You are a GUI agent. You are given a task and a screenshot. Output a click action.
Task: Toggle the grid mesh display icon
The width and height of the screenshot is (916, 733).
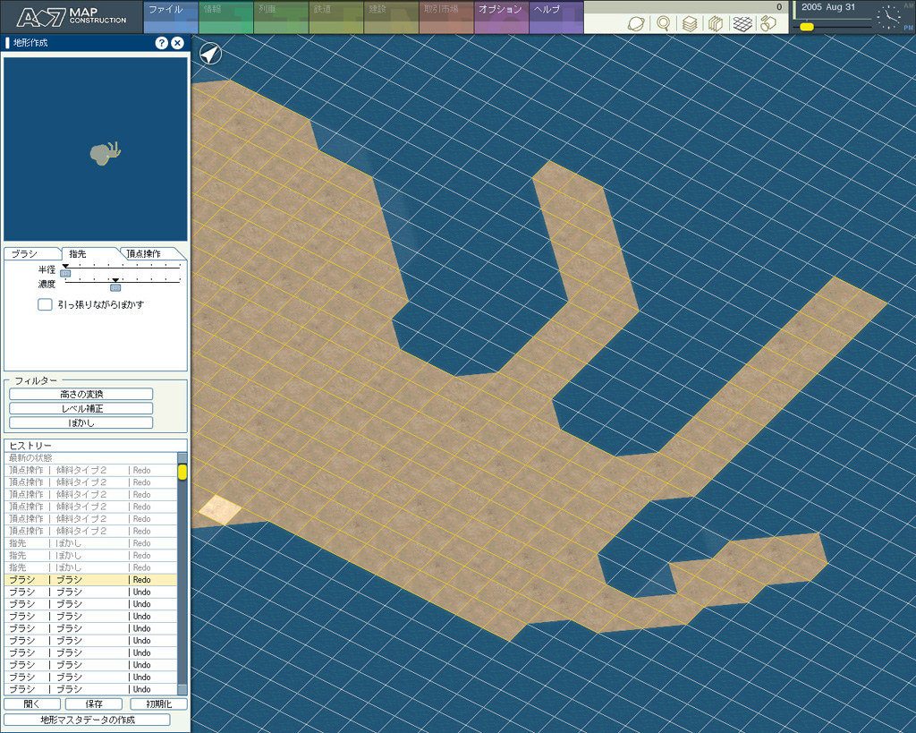[x=742, y=24]
